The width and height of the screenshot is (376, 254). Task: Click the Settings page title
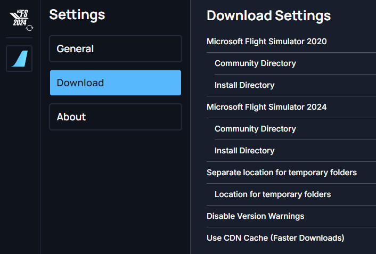pyautogui.click(x=77, y=15)
